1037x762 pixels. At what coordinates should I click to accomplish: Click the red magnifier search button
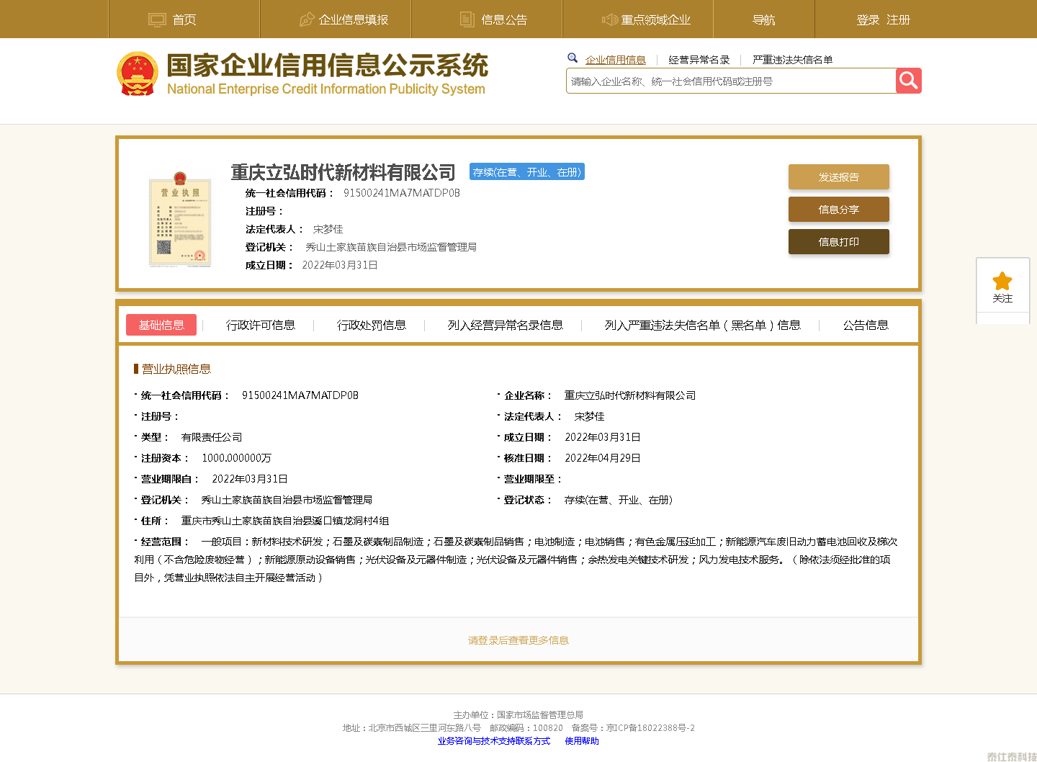point(907,81)
